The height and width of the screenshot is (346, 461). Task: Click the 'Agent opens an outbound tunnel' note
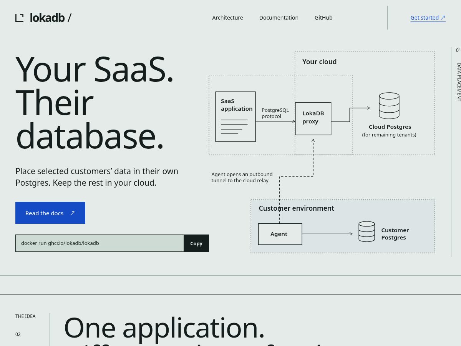coord(242,177)
